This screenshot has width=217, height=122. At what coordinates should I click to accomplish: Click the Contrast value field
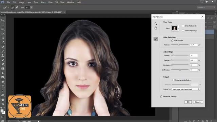click(194, 65)
